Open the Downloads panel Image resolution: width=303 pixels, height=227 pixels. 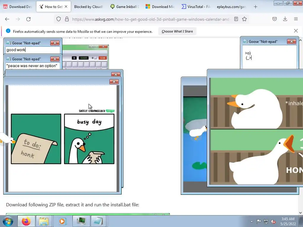(285, 19)
